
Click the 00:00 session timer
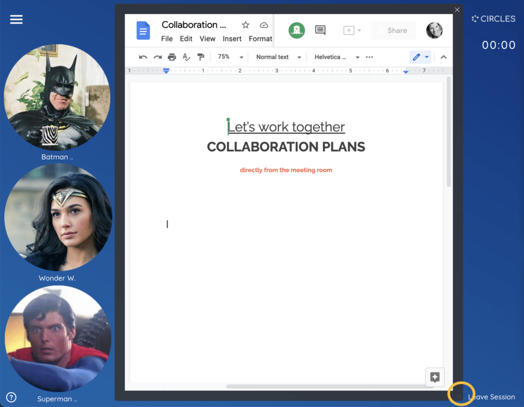click(x=498, y=45)
